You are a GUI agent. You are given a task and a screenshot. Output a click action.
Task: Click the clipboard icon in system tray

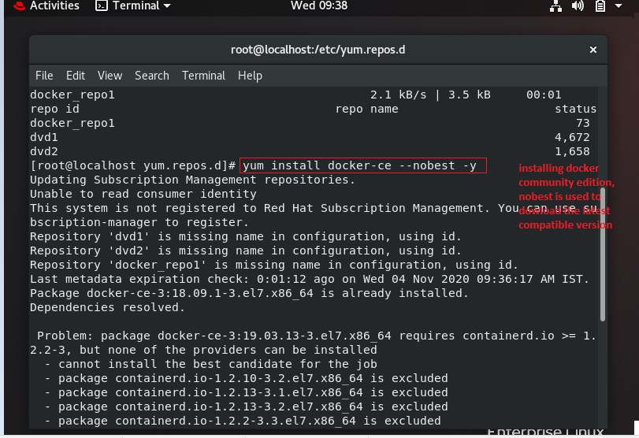(600, 6)
